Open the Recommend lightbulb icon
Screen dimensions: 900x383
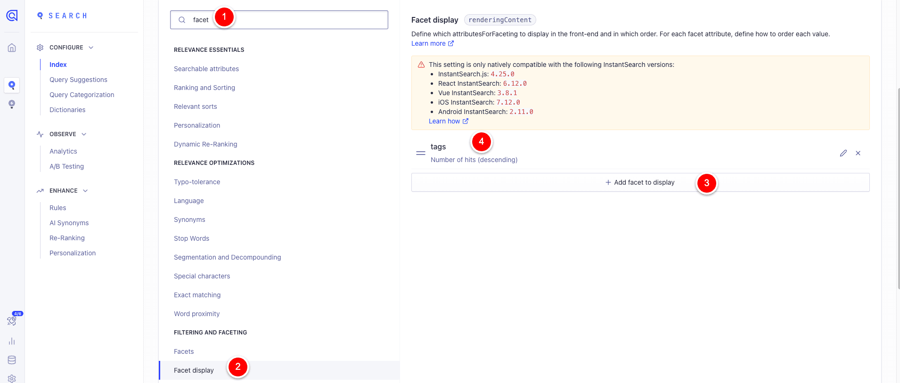click(12, 104)
